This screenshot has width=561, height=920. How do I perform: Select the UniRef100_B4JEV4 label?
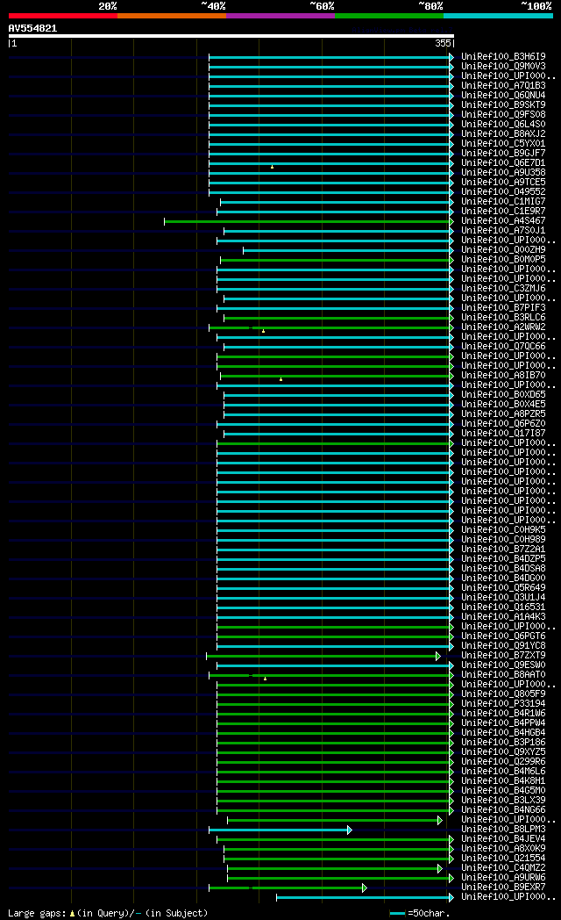click(503, 839)
